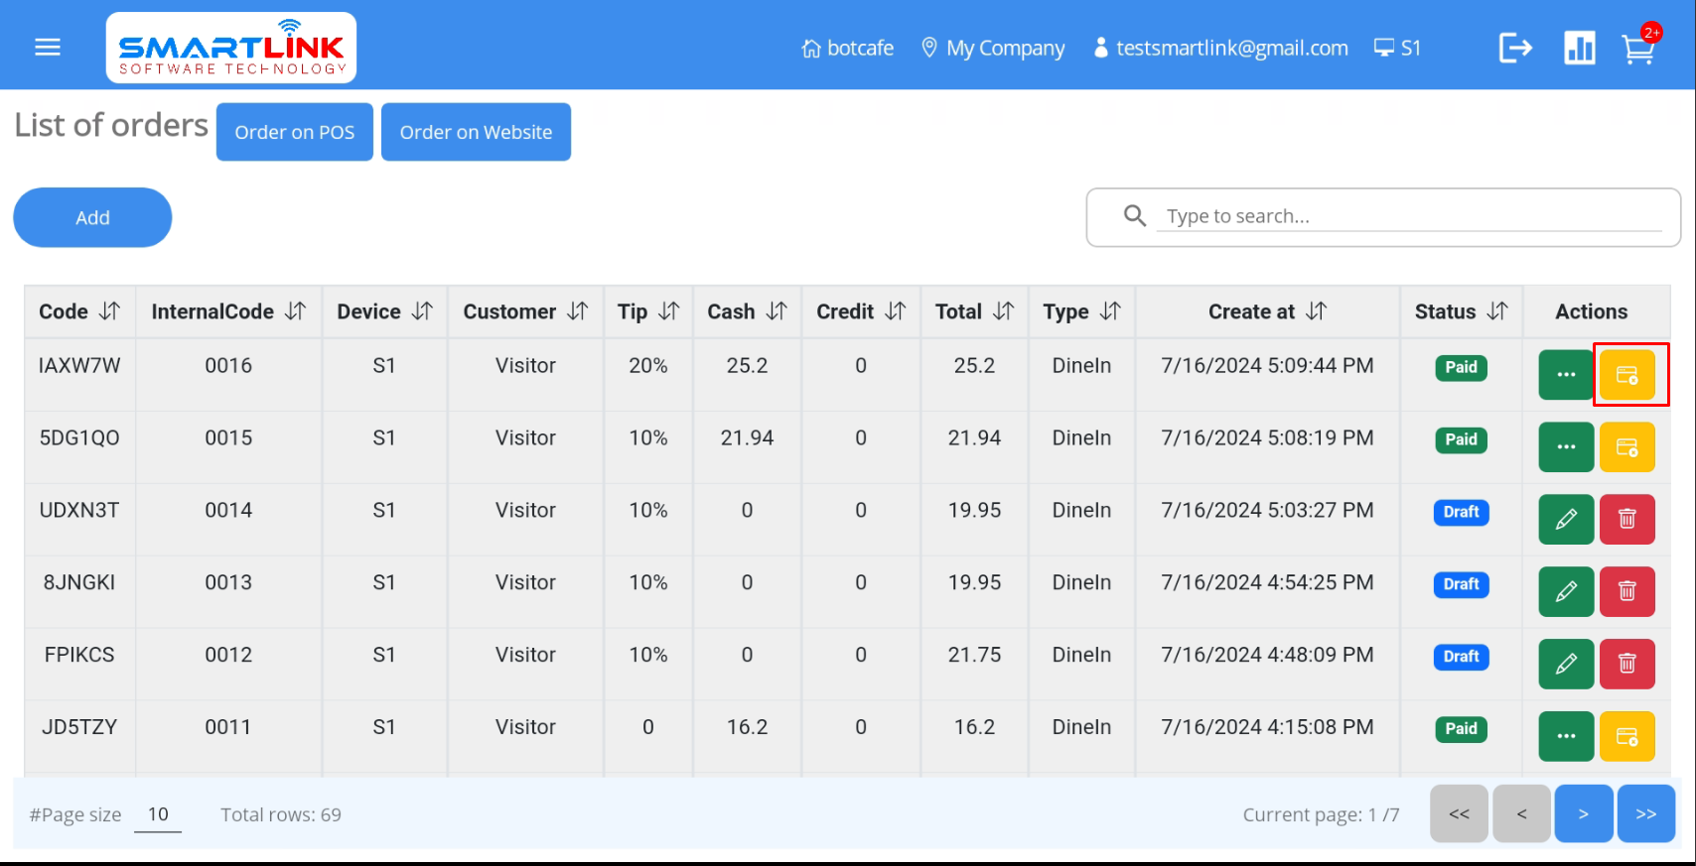Click the Add order button
1696x866 pixels.
coord(92,217)
